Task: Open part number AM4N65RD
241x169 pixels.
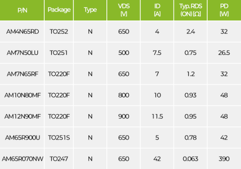Action: (x=23, y=31)
